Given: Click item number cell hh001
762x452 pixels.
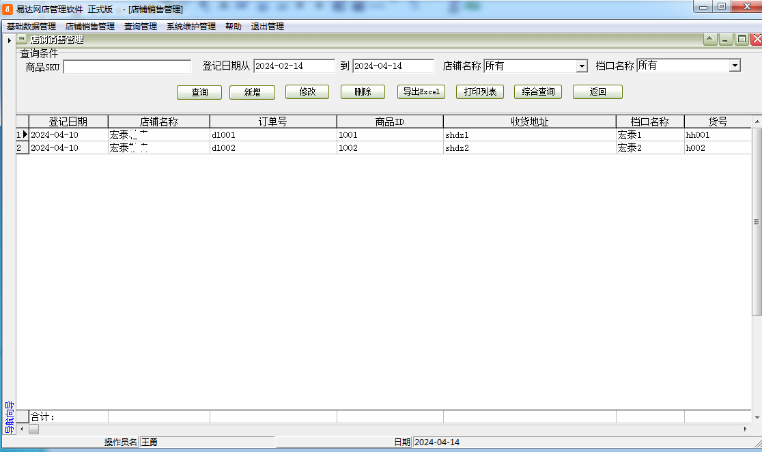Looking at the screenshot, I should pyautogui.click(x=718, y=135).
